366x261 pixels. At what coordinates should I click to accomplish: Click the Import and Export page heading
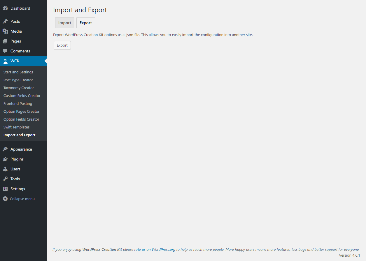[80, 10]
